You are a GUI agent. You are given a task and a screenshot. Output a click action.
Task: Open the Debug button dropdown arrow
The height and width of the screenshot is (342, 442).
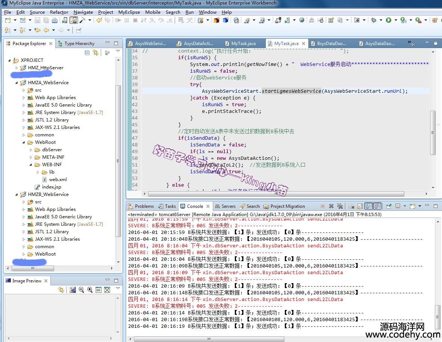381,20
